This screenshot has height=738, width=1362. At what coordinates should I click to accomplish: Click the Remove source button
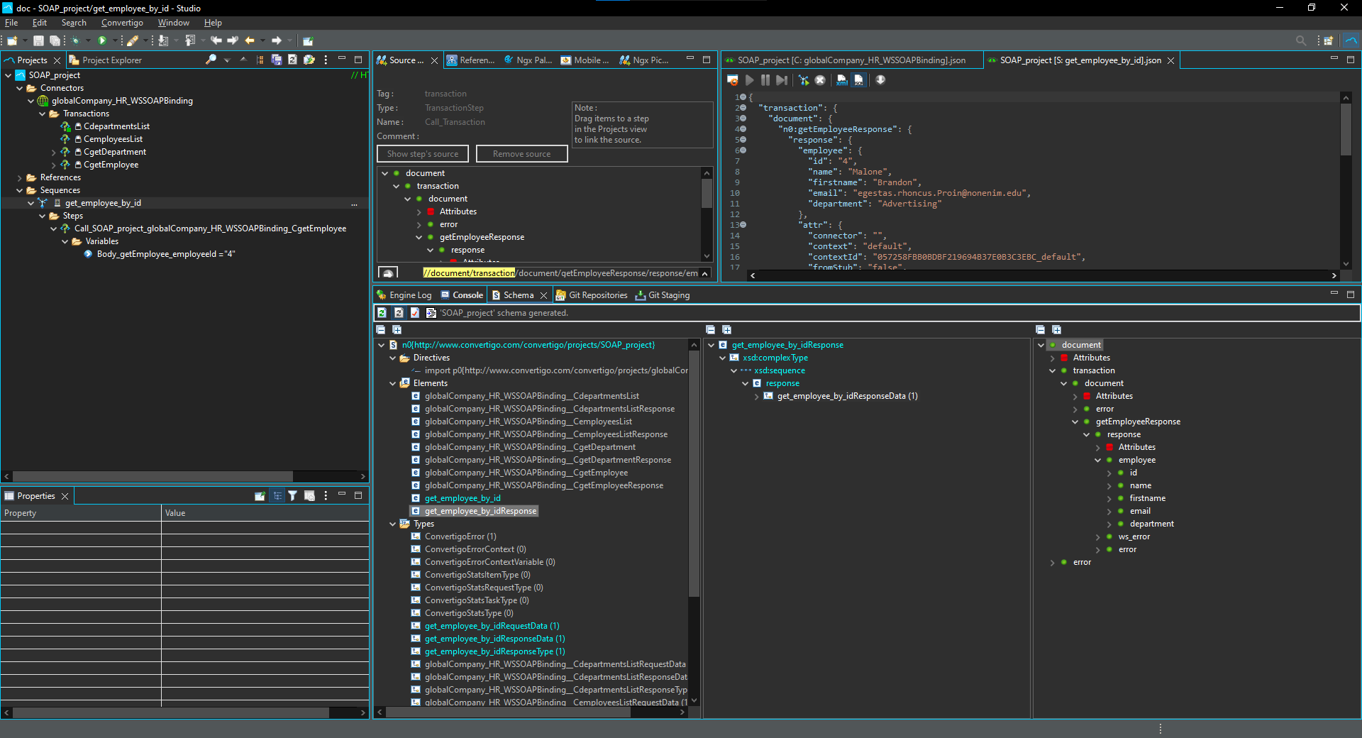(x=521, y=153)
